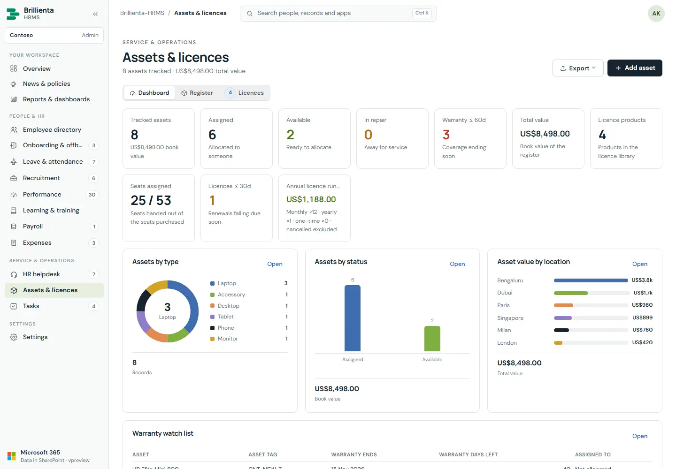Collapse the sidebar with the double-chevron icon
676x469 pixels.
[95, 14]
